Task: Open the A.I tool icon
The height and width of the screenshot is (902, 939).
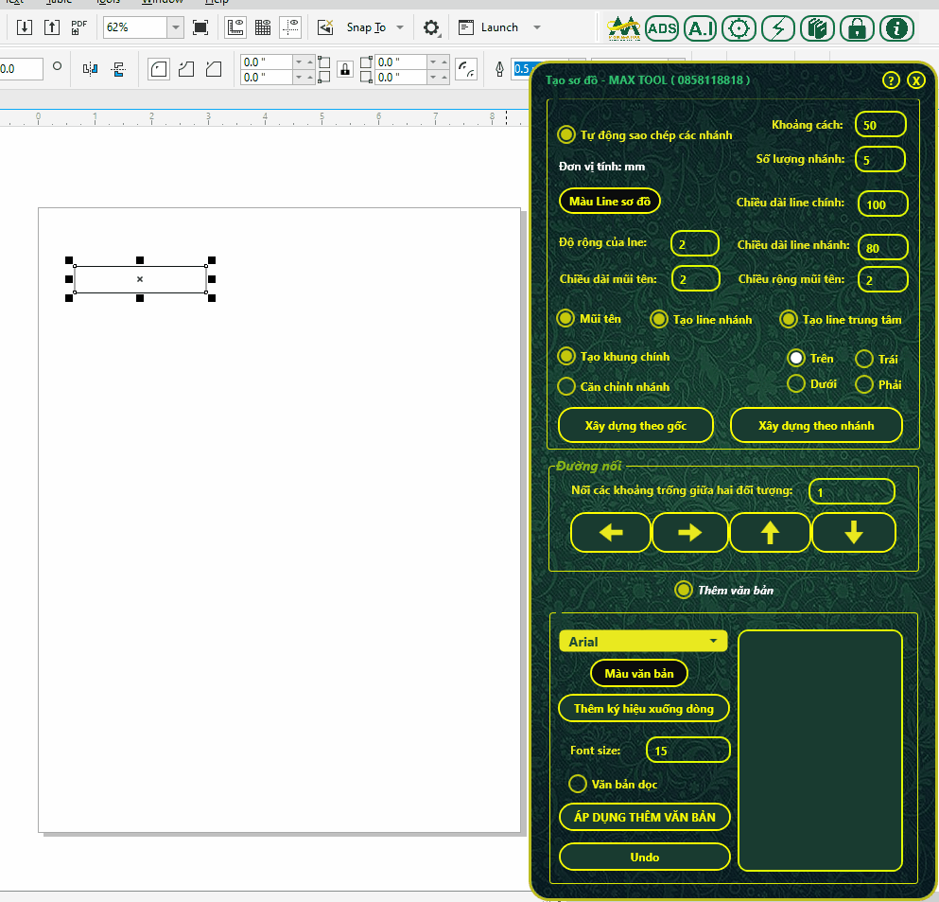Action: (701, 28)
